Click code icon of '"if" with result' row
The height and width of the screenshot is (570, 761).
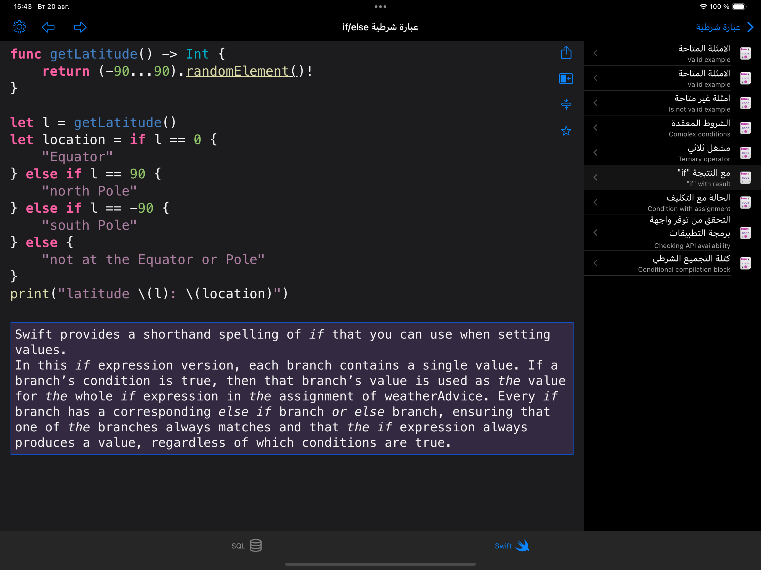coord(746,177)
